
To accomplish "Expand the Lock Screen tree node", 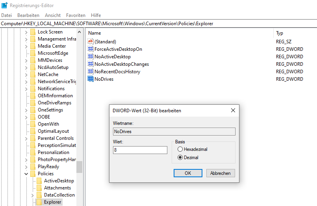I will [x=26, y=32].
